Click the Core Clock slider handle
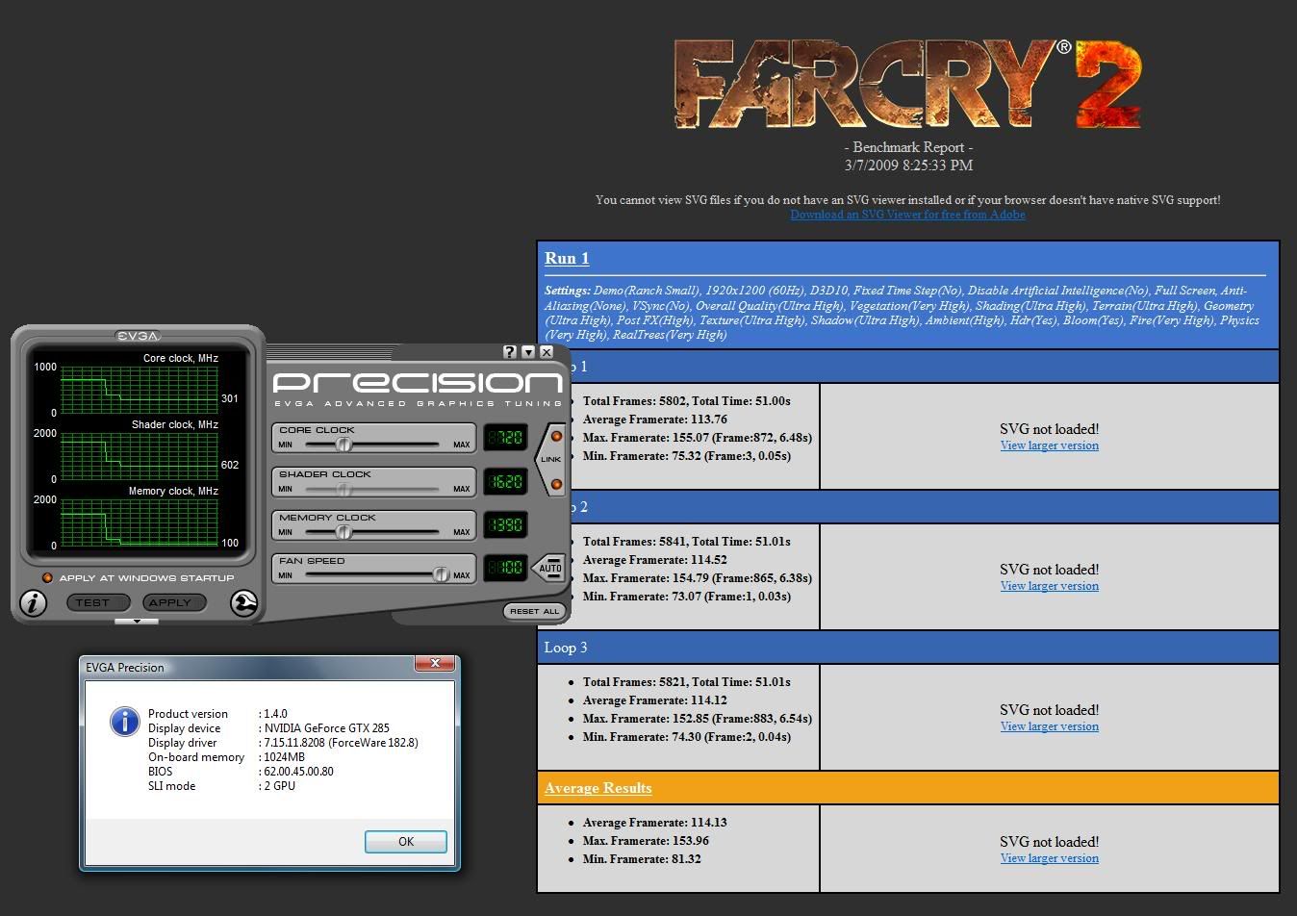Screen dimensions: 1297x916 tap(343, 444)
